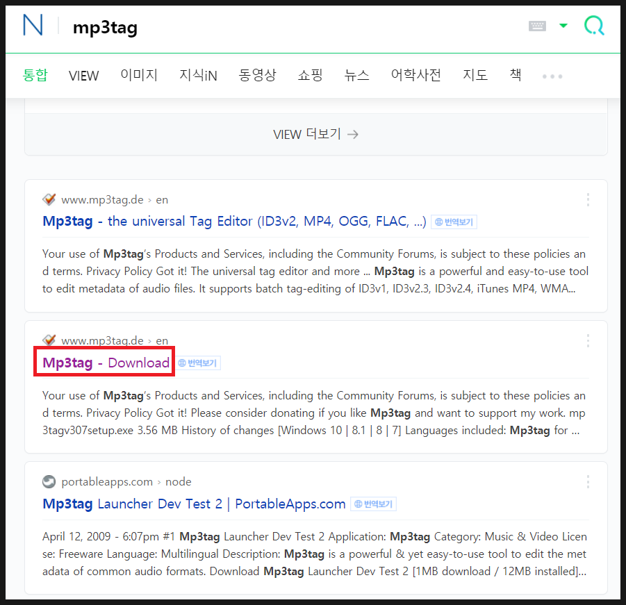Click the portableapps.com favicon icon
Image resolution: width=626 pixels, height=605 pixels.
(49, 481)
